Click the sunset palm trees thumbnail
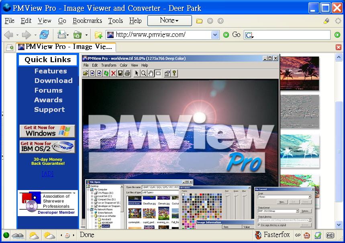345x243 pixels. [x=300, y=73]
